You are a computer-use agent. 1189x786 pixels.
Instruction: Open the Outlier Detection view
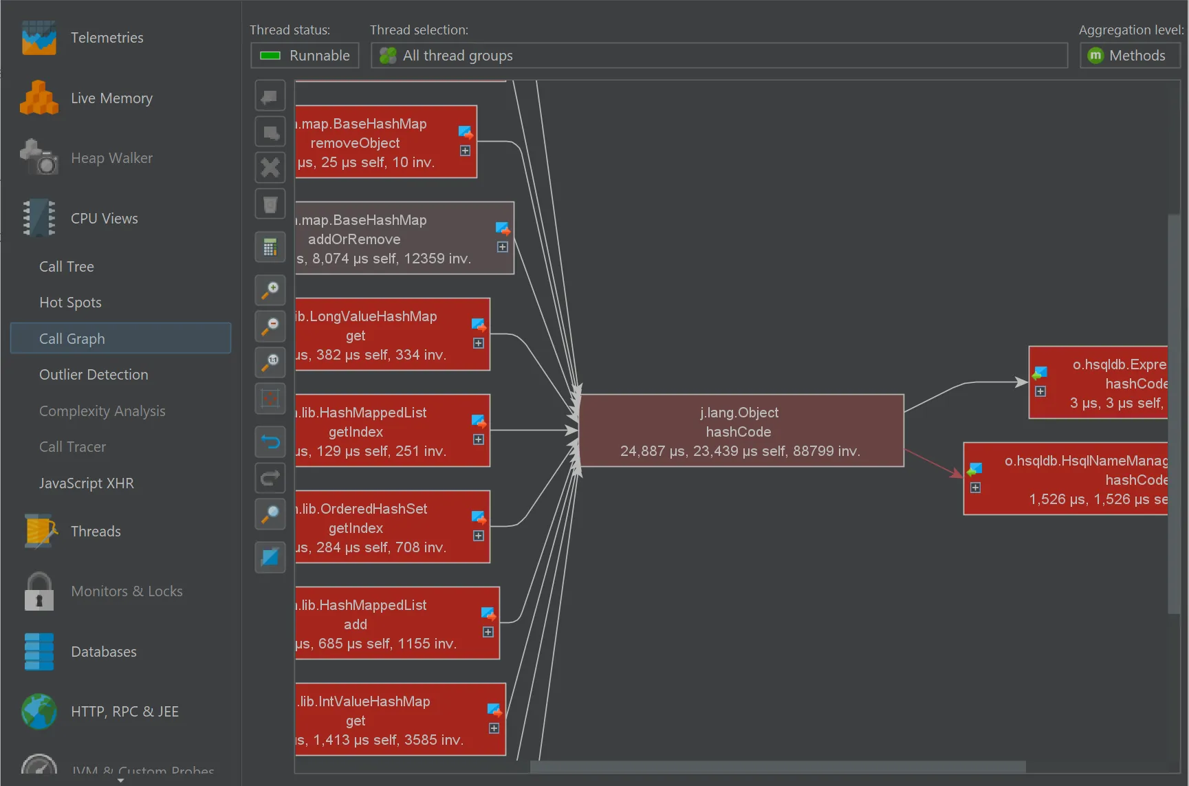[94, 374]
